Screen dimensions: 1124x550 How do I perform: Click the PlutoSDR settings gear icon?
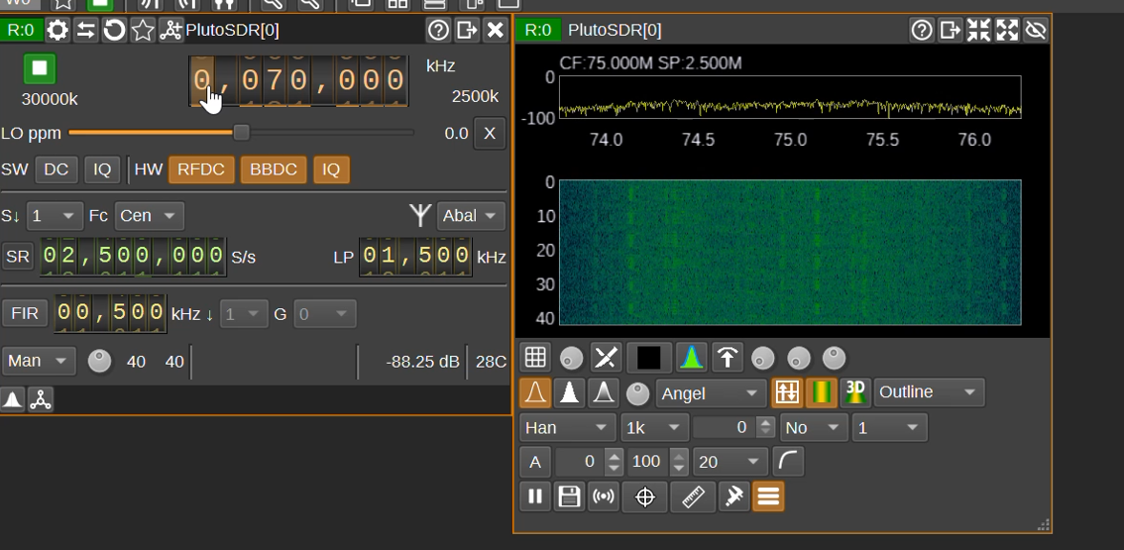(57, 30)
